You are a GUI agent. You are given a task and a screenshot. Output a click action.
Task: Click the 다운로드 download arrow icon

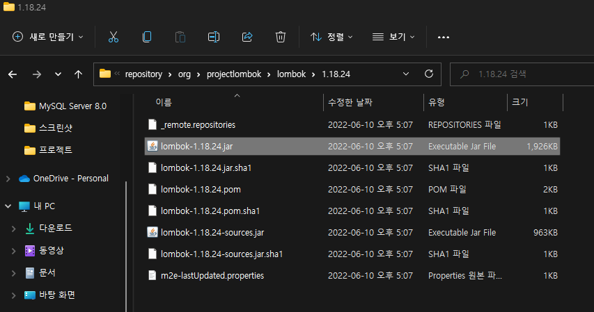29,229
